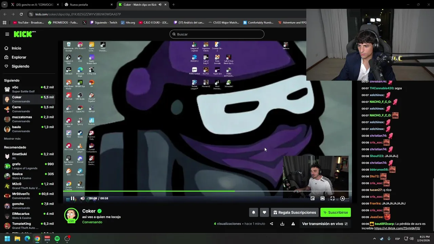Click the address bar URL
The image size is (434, 244).
(78, 14)
